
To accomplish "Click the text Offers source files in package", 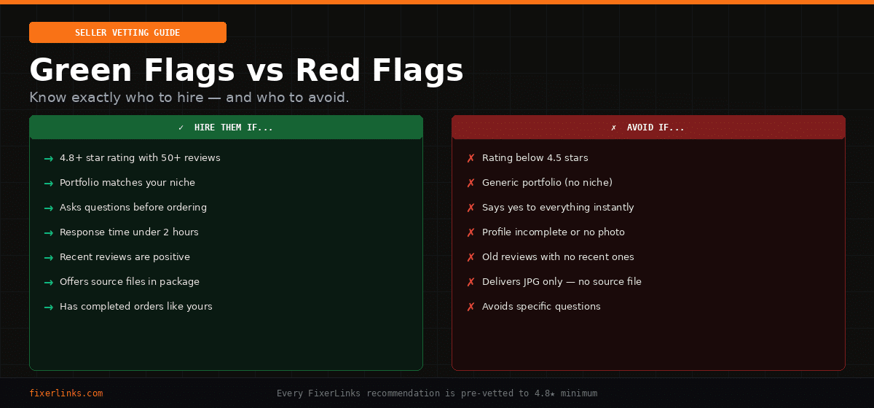I will pyautogui.click(x=130, y=282).
